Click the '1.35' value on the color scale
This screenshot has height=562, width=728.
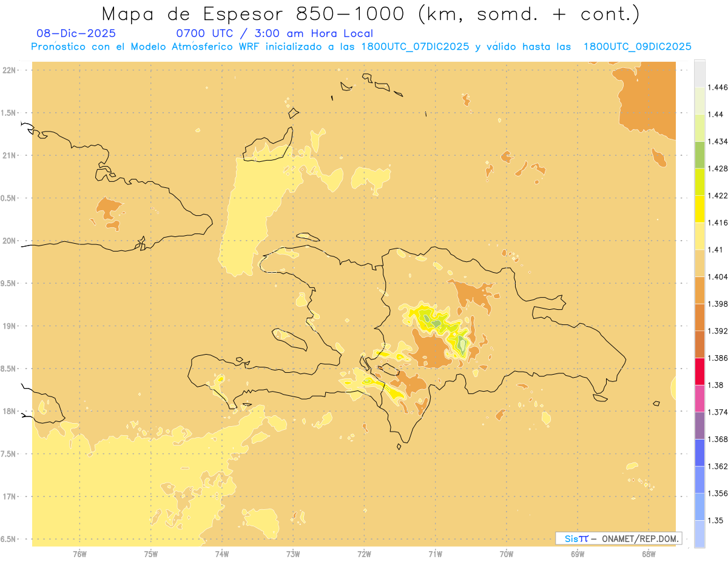tap(716, 520)
